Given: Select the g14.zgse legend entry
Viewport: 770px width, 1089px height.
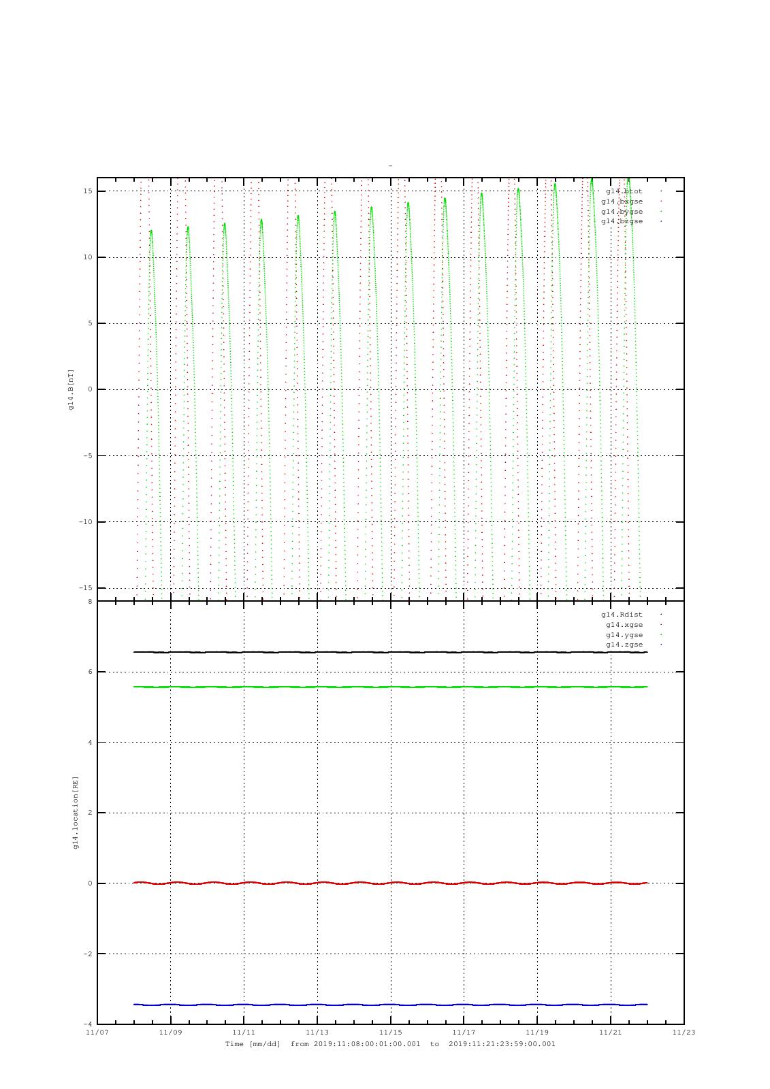Looking at the screenshot, I should click(624, 645).
